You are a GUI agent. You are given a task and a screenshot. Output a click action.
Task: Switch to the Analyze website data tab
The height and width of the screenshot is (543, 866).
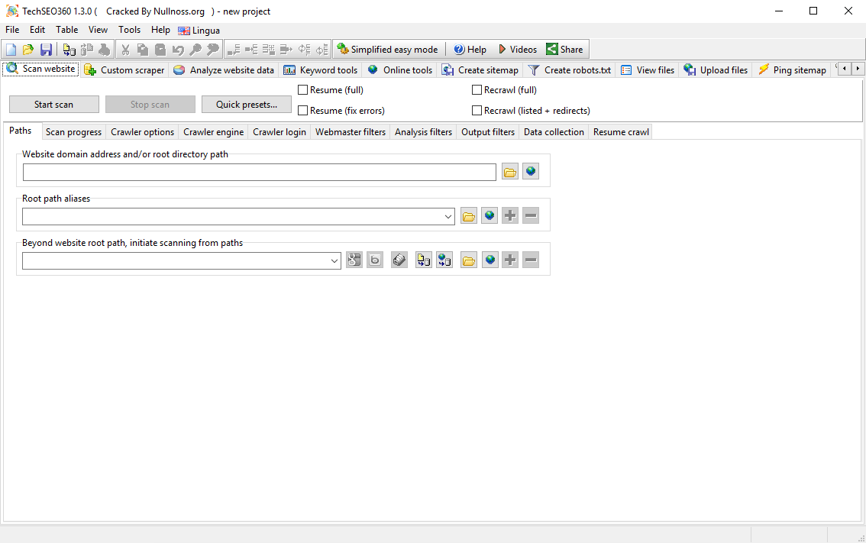tap(224, 70)
